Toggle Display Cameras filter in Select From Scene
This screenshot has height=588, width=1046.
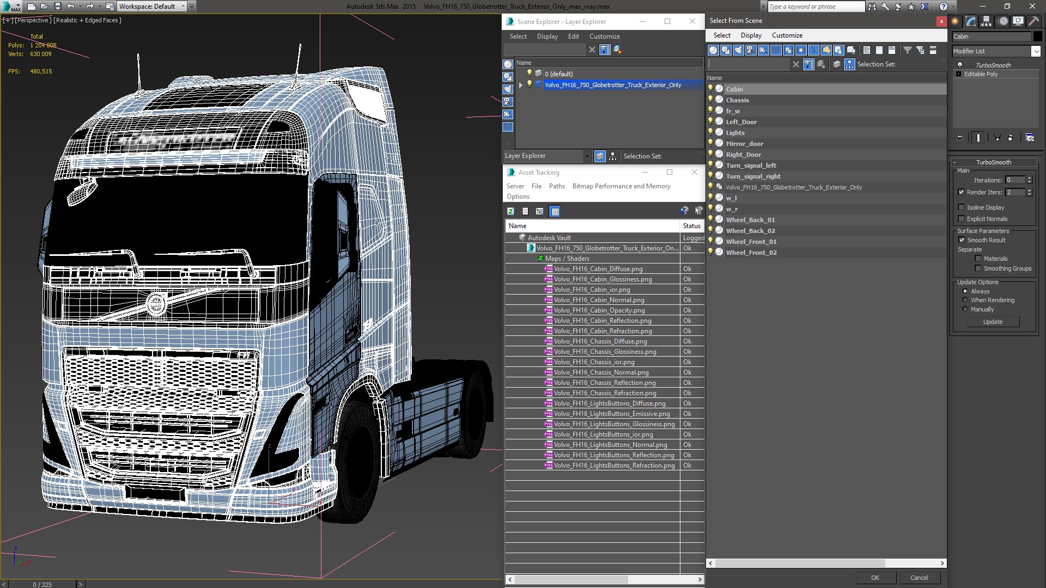pos(751,50)
